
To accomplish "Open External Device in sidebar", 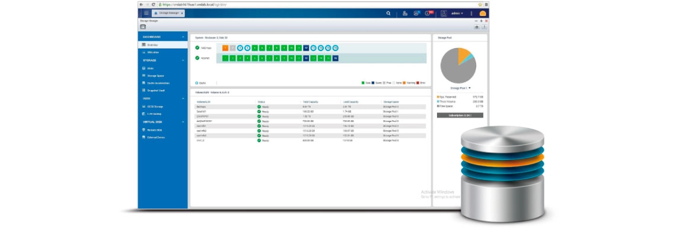I will pyautogui.click(x=163, y=137).
